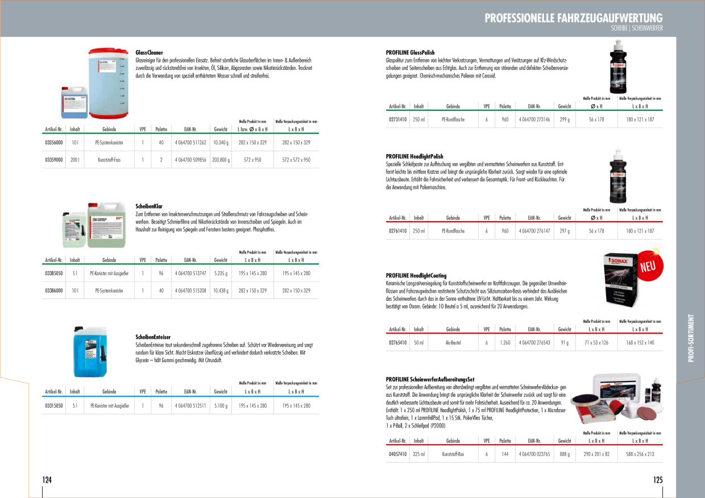Click the weight 299 g
This screenshot has width=705, height=498.
565,119
